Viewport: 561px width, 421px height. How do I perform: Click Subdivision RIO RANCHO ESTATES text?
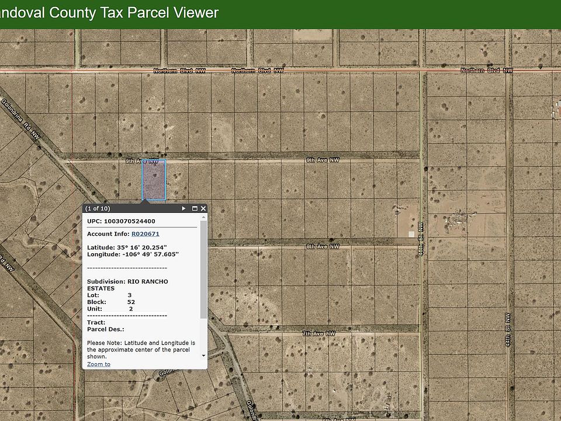127,285
